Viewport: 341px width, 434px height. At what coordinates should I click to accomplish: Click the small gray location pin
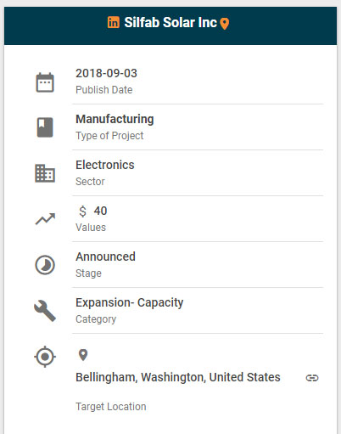(x=83, y=355)
